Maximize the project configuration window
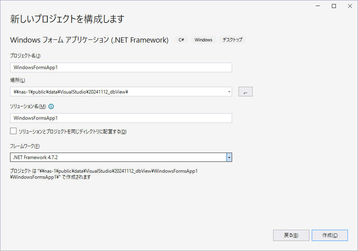Screen dimensions: 358x251 point(334,6)
